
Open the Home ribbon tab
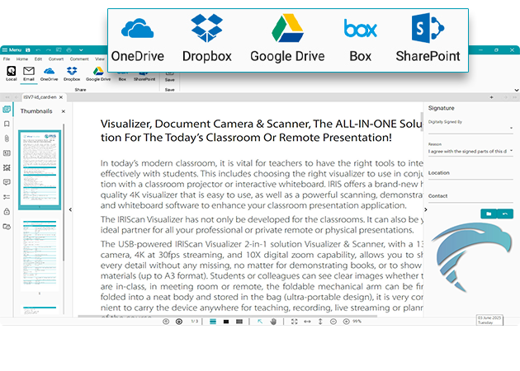coord(22,59)
